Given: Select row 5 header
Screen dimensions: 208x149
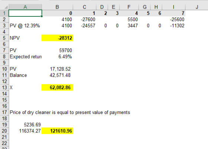Looking at the screenshot, I should (x=4, y=38).
